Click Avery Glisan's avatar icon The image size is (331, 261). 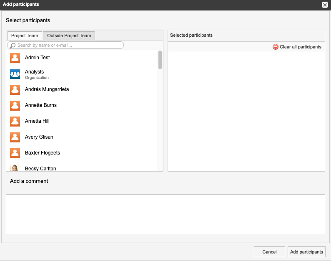pos(15,137)
